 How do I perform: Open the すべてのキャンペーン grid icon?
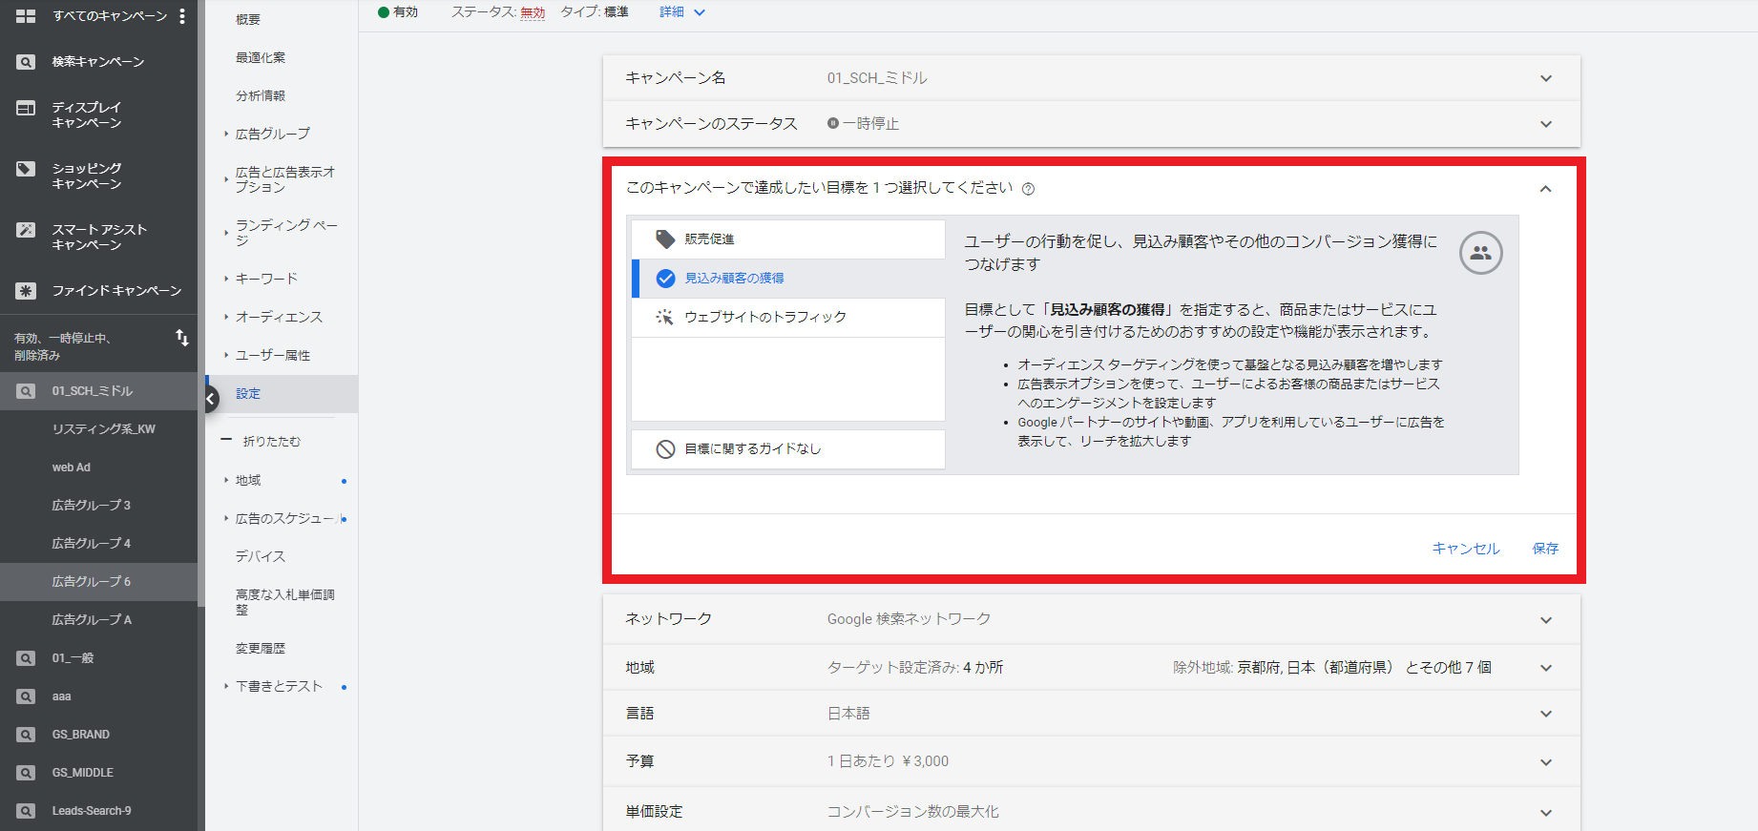[x=26, y=16]
